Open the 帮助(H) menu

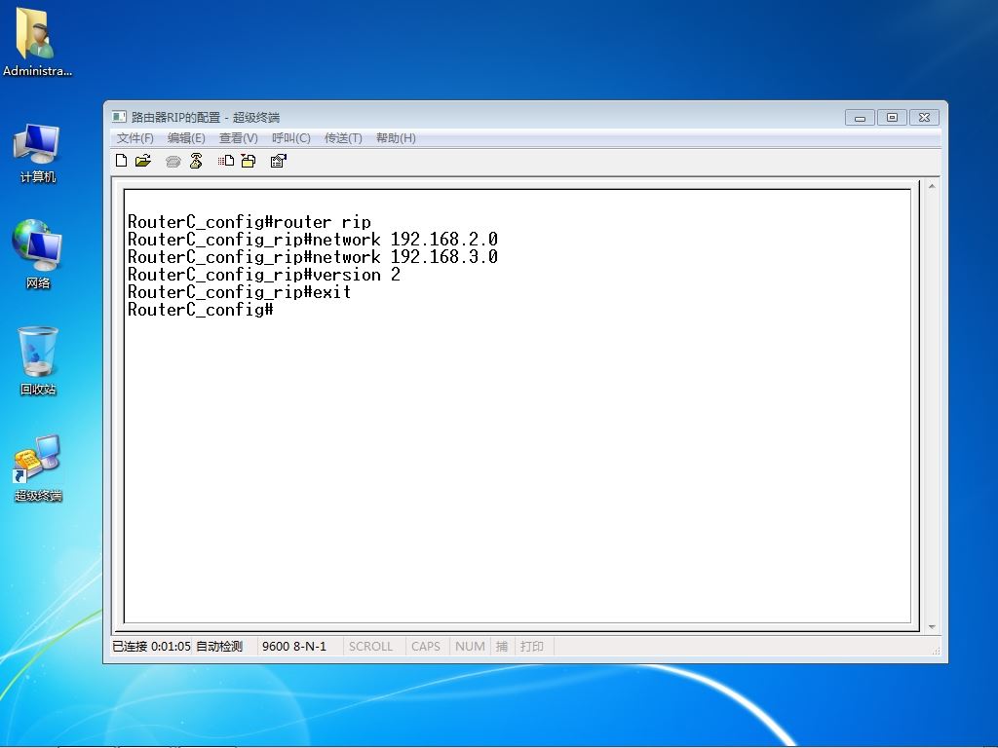[396, 138]
